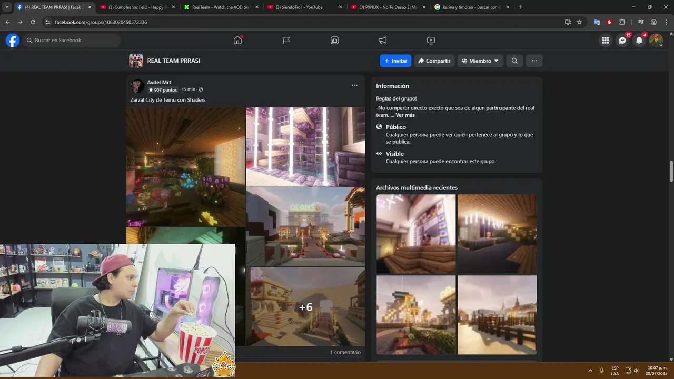
Task: Click the microphone tray icon
Action: coord(601,371)
